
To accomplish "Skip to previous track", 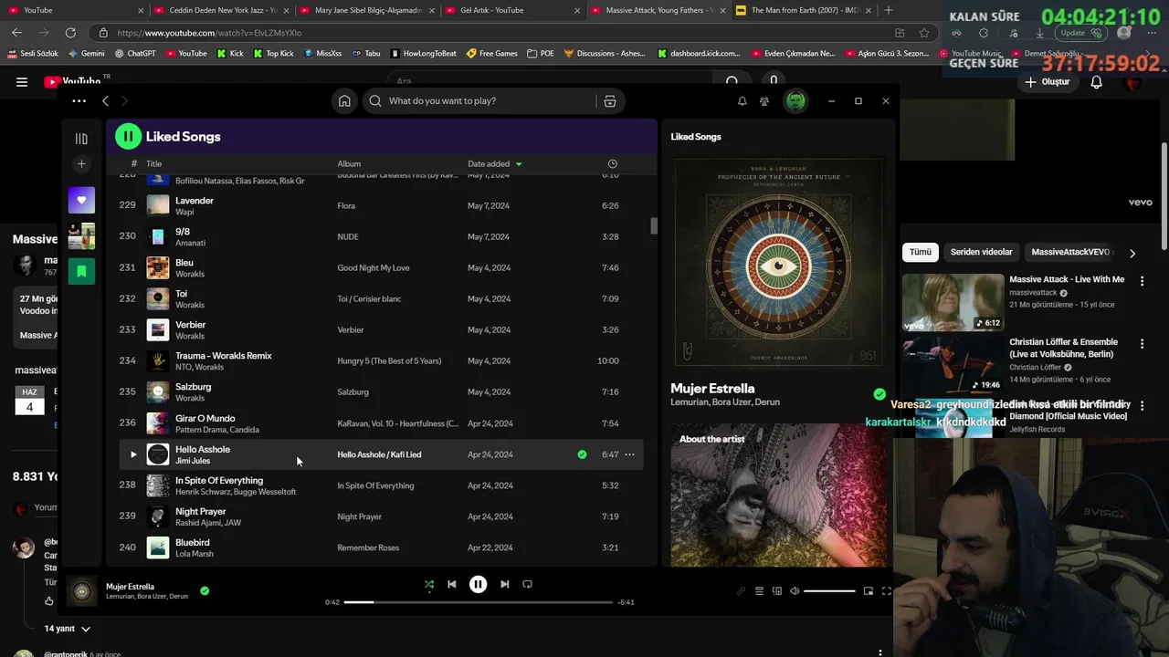I will [x=451, y=584].
